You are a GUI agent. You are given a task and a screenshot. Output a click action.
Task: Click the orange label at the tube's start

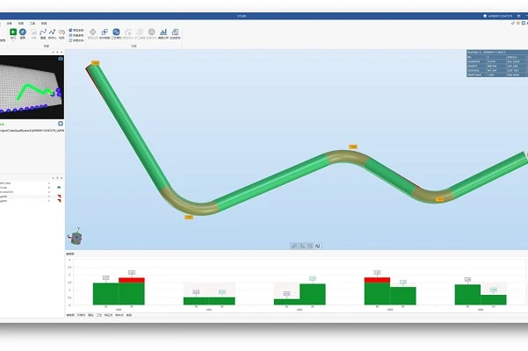95,62
